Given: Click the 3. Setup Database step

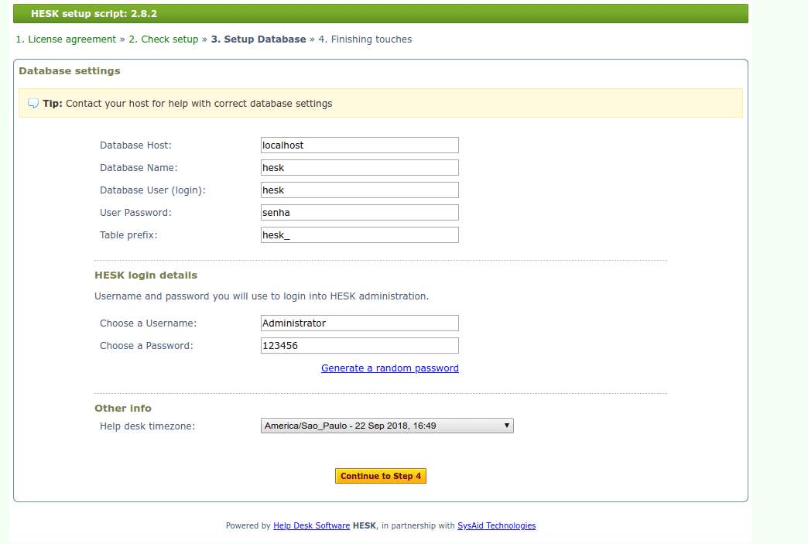Looking at the screenshot, I should click(x=258, y=39).
